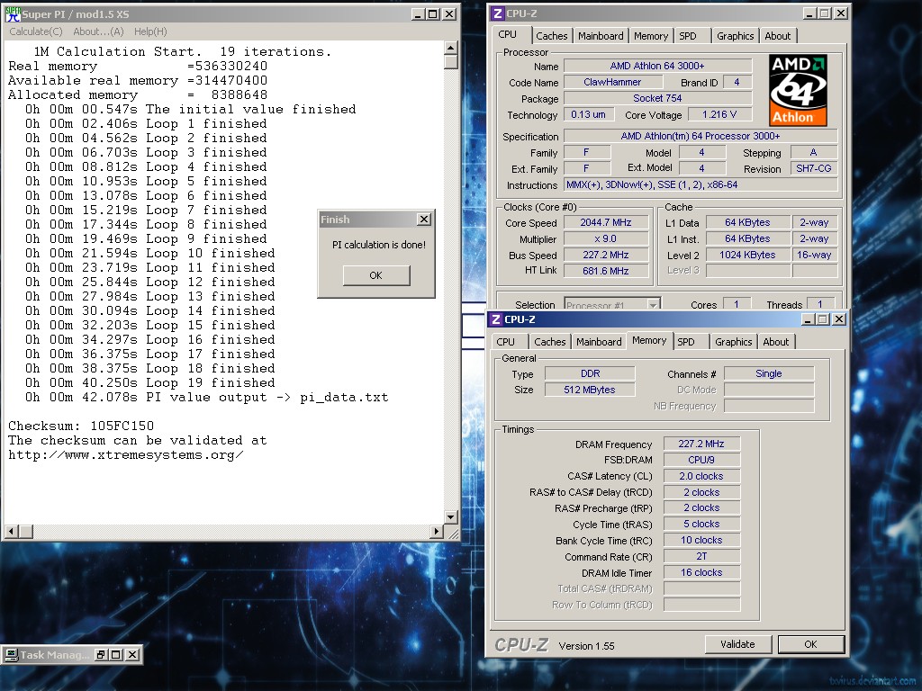Maximize the minimized Task Manager window

click(116, 655)
